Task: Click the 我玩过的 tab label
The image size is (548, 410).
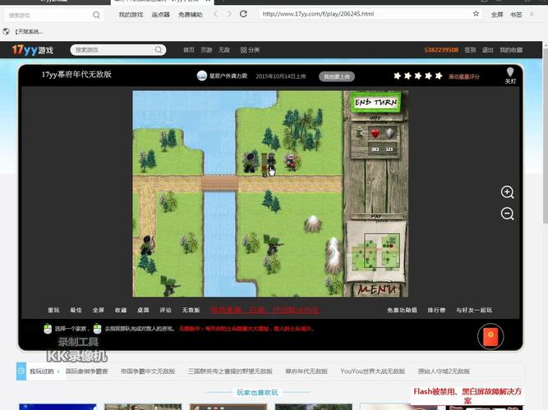Action: tap(42, 371)
